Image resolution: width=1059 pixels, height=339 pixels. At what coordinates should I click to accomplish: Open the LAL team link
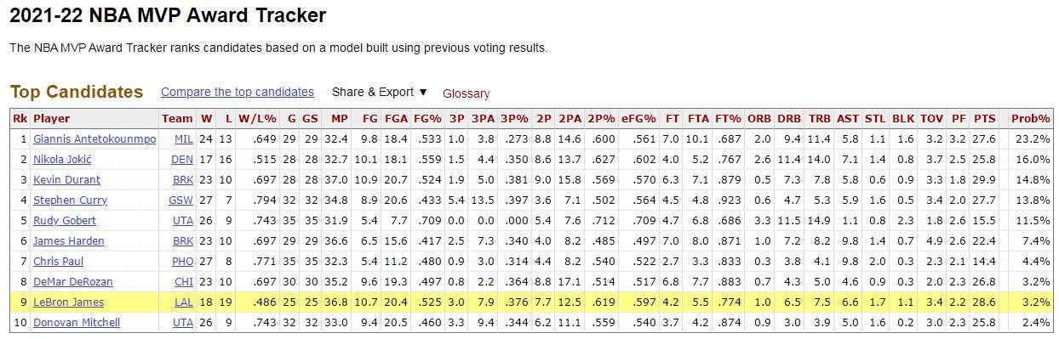pos(183,302)
